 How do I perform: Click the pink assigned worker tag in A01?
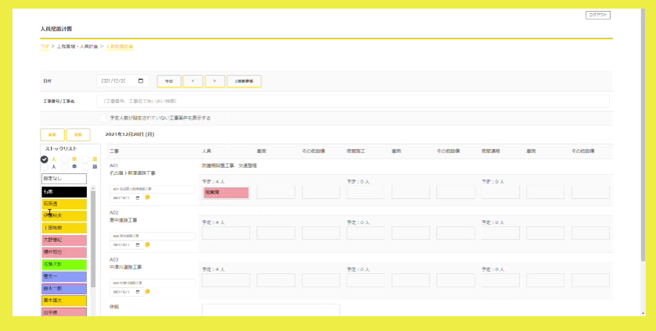pos(225,192)
